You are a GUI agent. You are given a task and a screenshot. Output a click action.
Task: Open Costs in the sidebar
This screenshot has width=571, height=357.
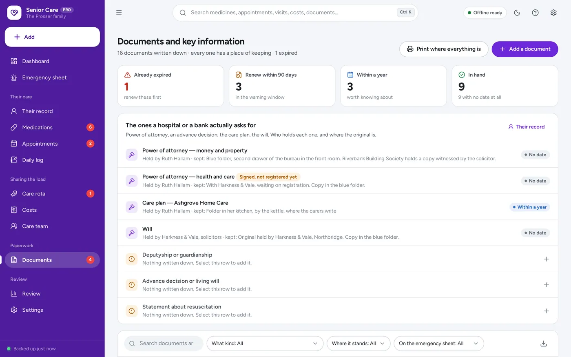click(x=52, y=210)
